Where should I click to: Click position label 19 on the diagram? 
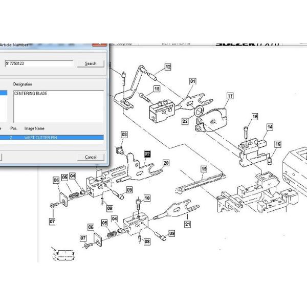(204, 169)
